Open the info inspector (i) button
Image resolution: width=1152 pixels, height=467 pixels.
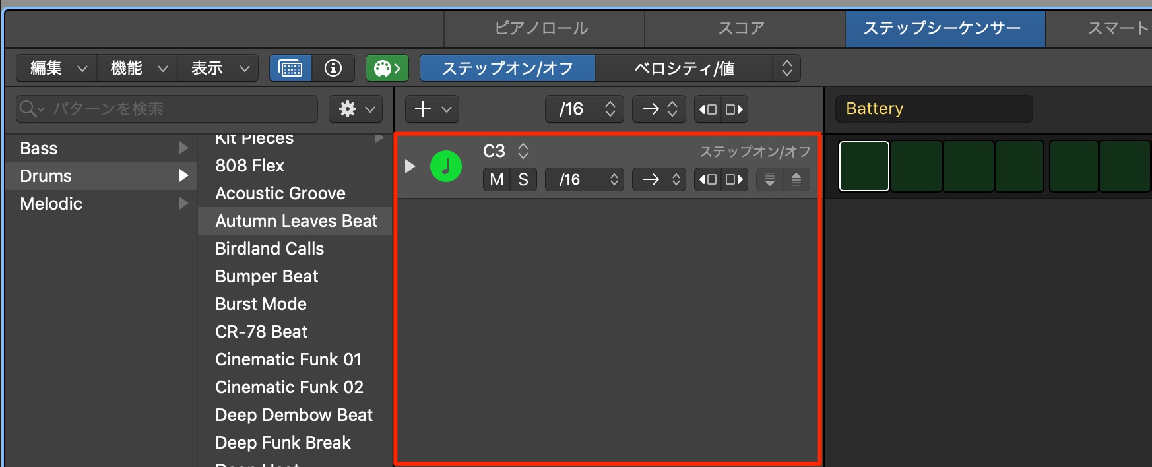[333, 68]
